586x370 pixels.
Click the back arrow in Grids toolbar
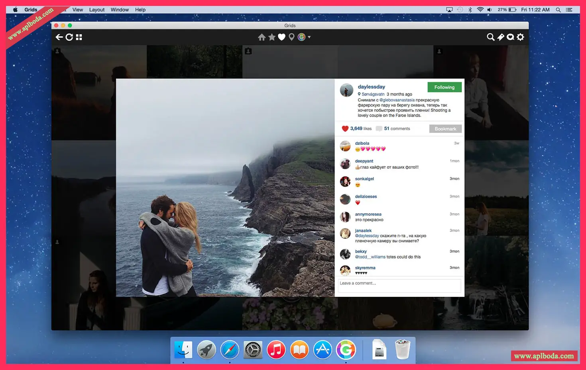click(59, 37)
